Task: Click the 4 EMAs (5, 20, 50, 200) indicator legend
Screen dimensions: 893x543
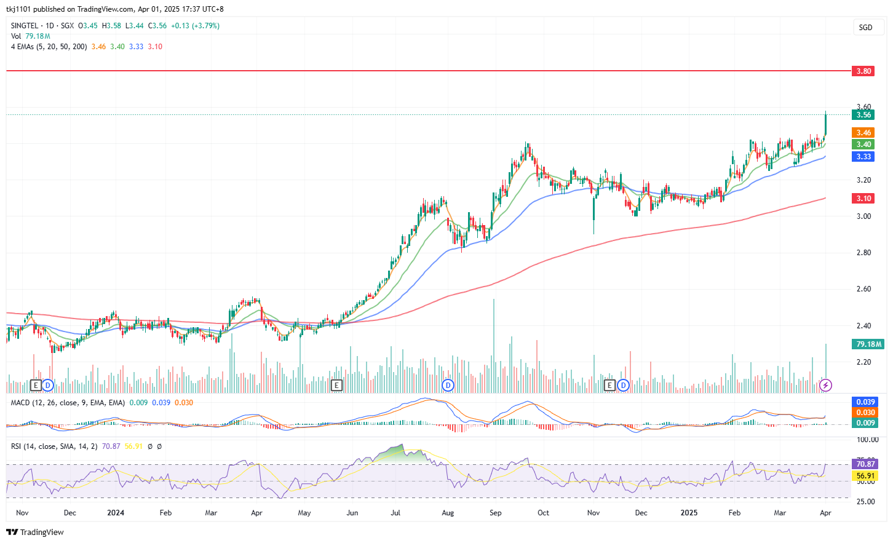Action: tap(49, 47)
